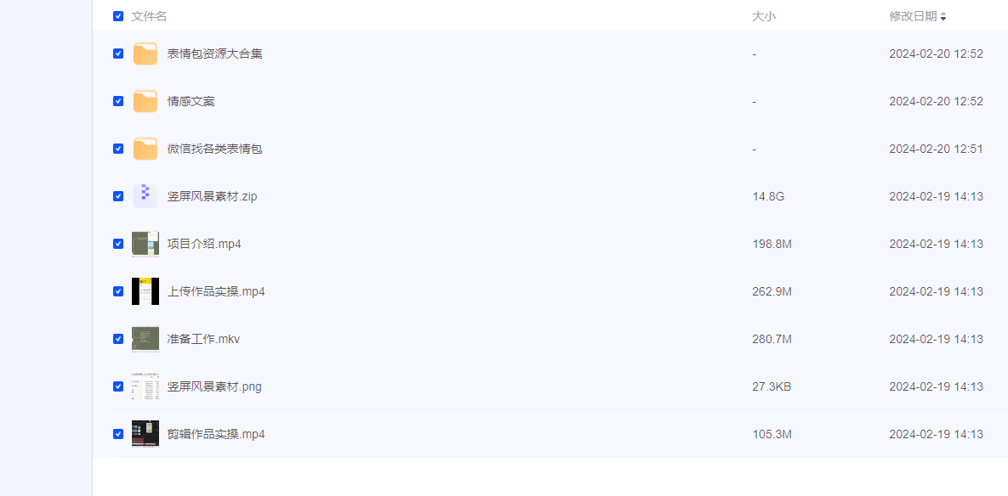The width and height of the screenshot is (1008, 496).
Task: Click the 文件名 column header
Action: tap(149, 16)
